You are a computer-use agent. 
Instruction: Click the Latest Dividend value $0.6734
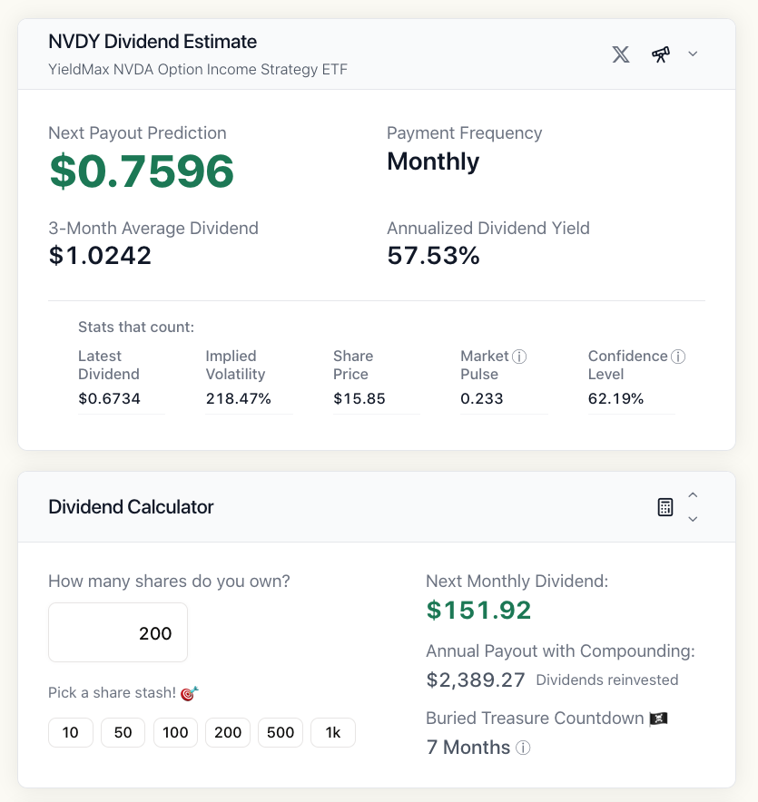pos(109,398)
